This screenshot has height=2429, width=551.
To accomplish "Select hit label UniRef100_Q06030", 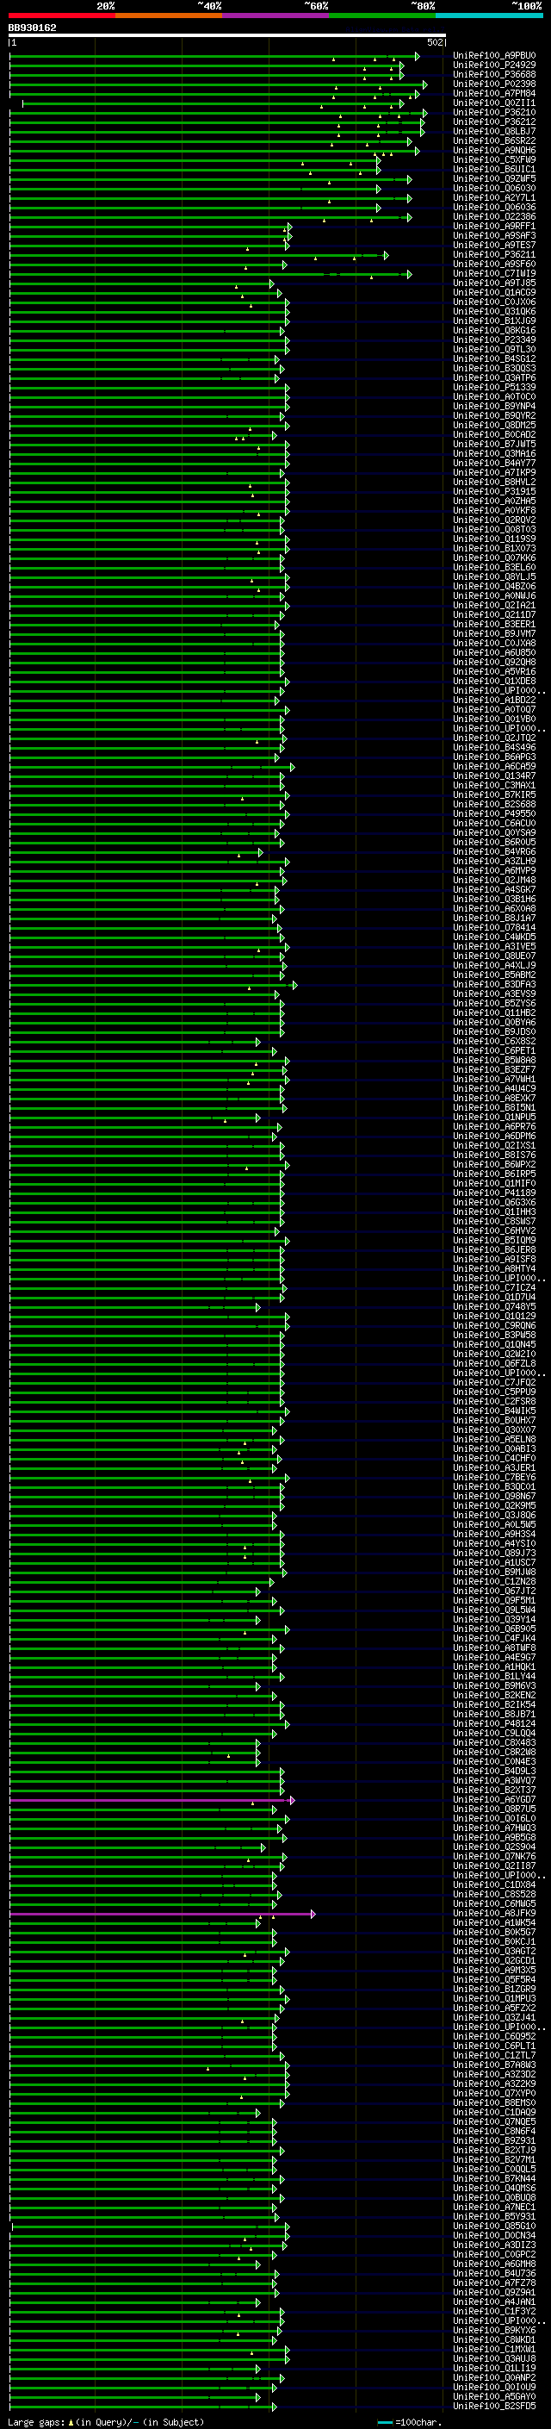I will tap(494, 188).
